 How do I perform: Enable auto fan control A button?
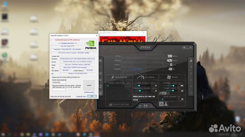161,104
